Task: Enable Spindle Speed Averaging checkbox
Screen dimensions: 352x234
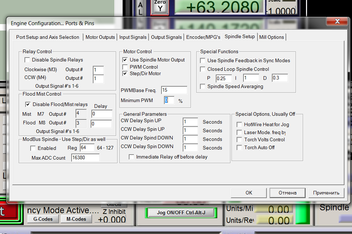Action: point(203,87)
